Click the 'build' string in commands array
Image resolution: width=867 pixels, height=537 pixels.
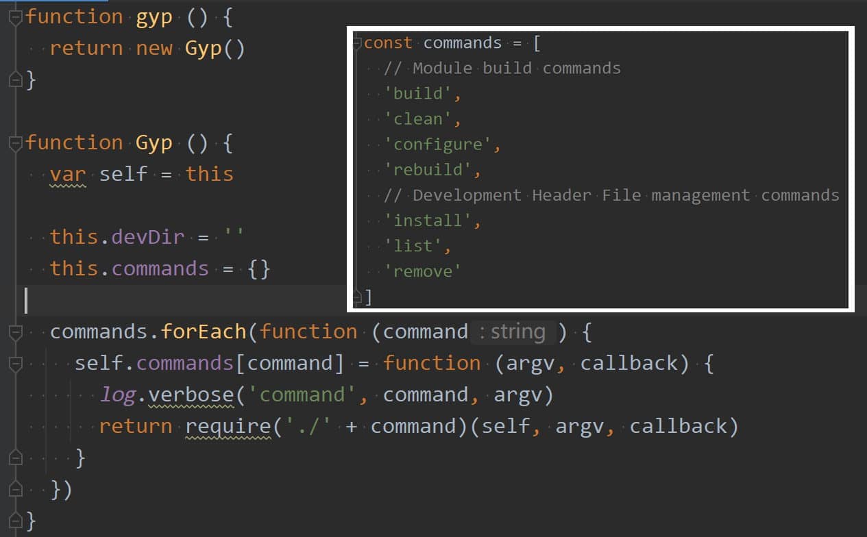[418, 93]
